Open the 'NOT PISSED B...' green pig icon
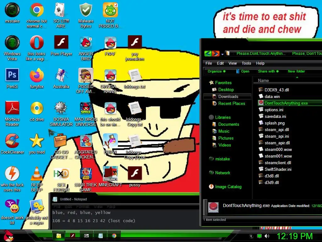Image resolution: width=322 pixels, height=242 pixels. tap(110, 15)
